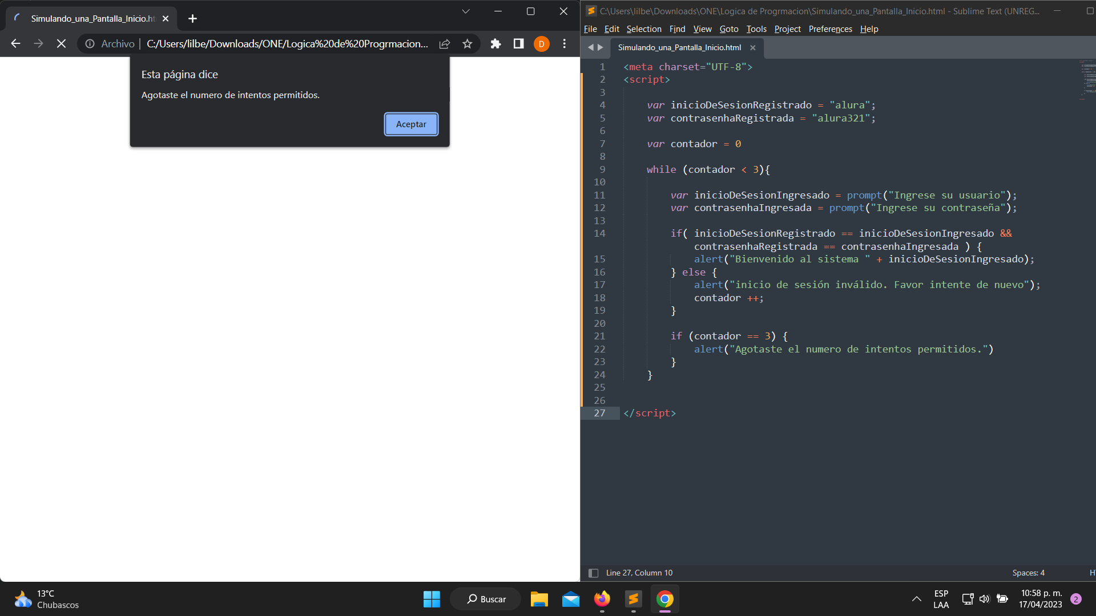Share this page from the address bar

[445, 44]
